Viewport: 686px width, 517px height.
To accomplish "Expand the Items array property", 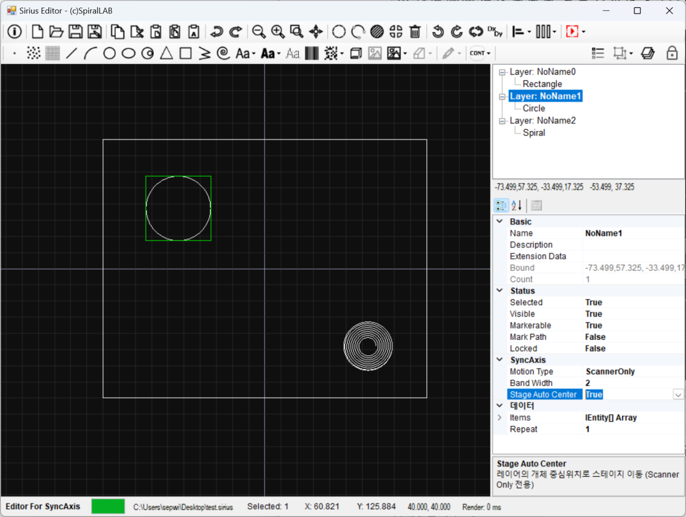I will click(x=500, y=417).
